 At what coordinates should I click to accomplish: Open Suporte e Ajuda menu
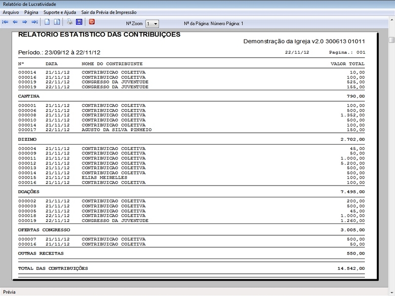point(60,12)
